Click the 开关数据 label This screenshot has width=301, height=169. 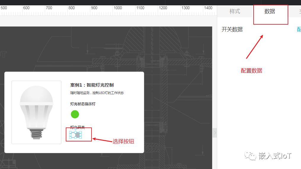pos(232,29)
